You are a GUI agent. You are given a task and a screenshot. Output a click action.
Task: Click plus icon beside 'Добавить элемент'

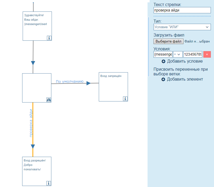(163, 79)
